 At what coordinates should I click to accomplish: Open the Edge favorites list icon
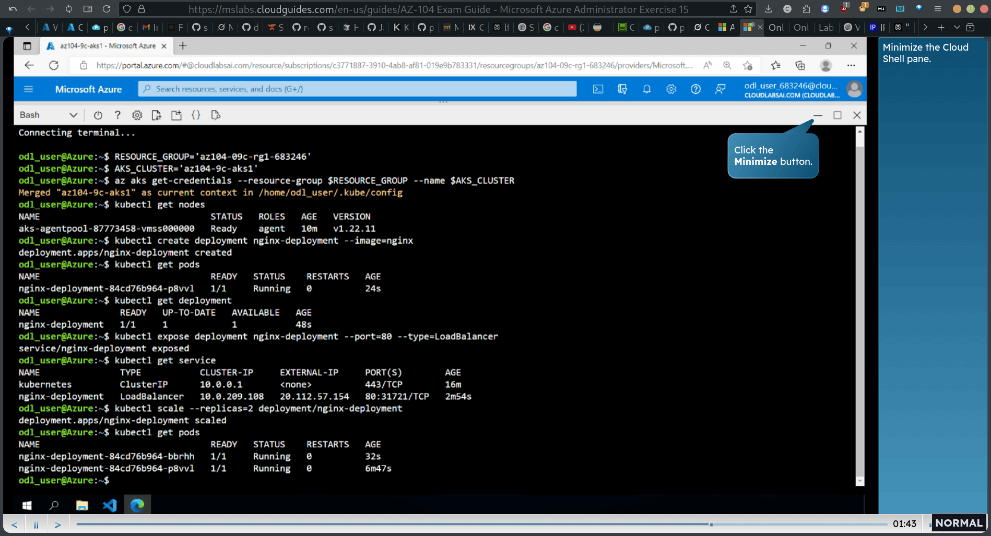tap(775, 65)
